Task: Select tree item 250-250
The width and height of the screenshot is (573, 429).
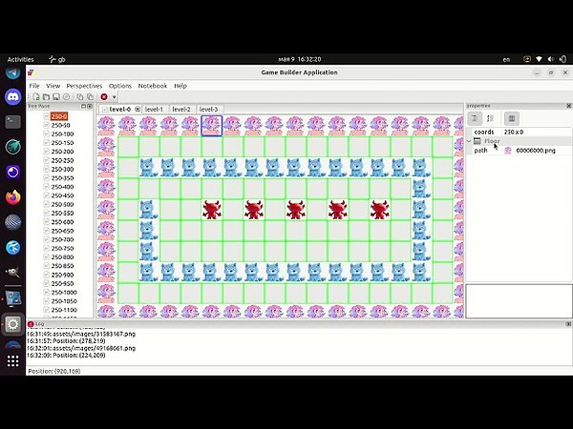Action: [62, 160]
